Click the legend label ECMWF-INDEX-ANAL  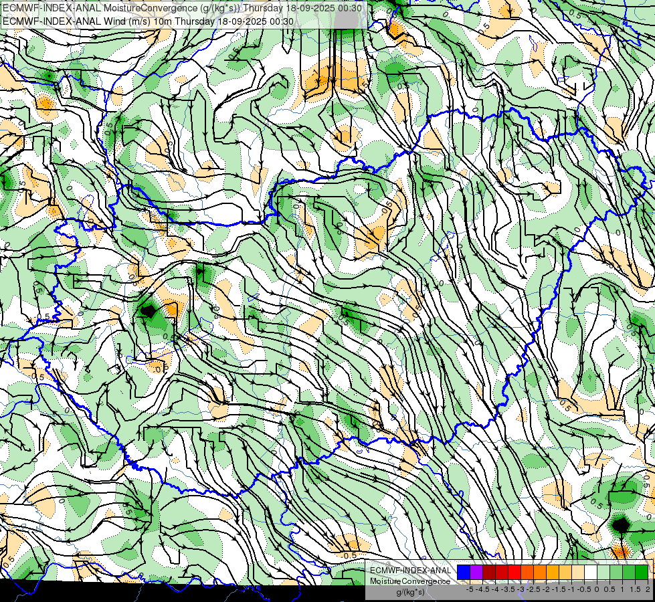tap(411, 571)
